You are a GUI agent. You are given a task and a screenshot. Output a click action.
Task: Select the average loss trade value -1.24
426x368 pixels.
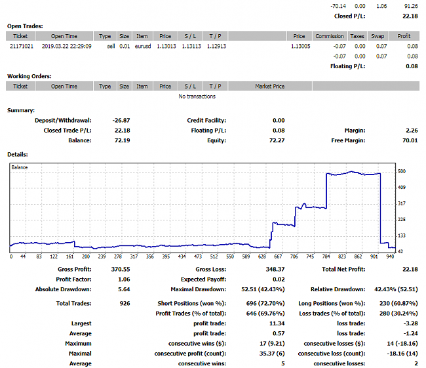coord(411,333)
